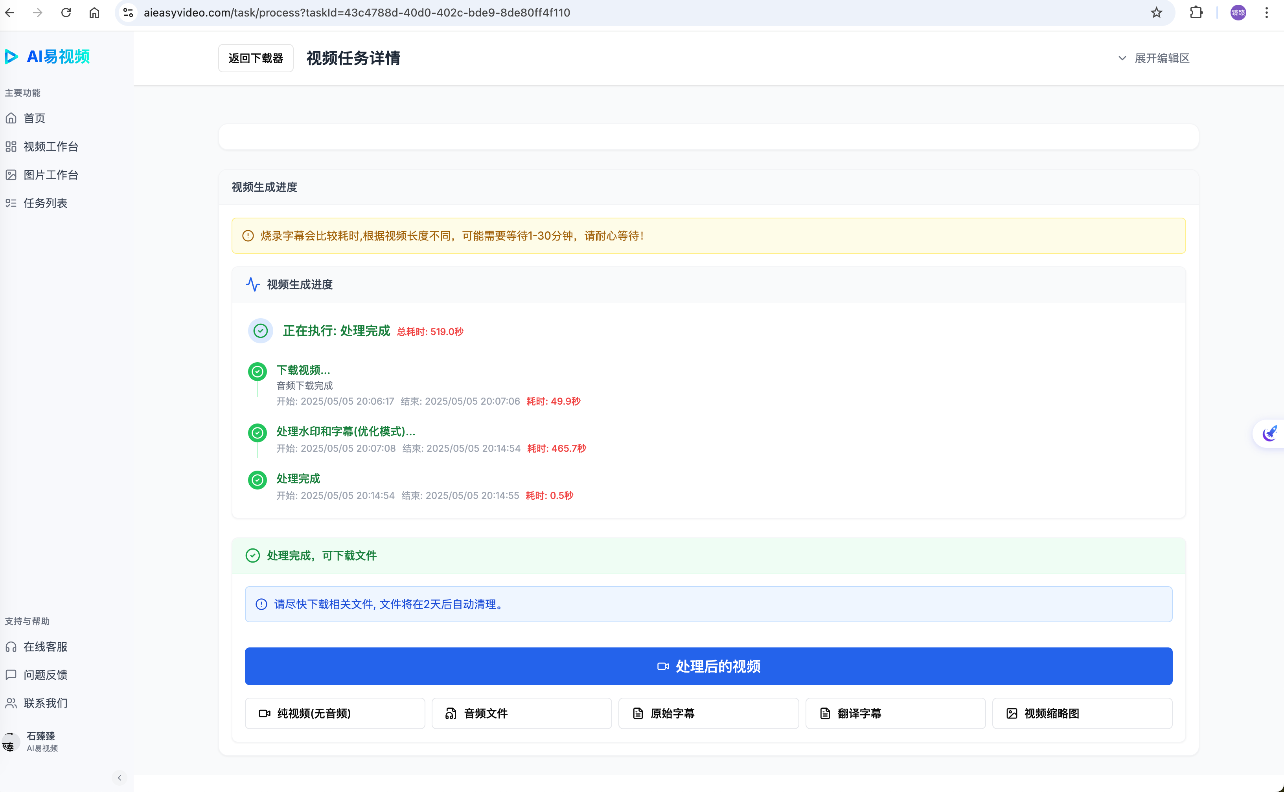Download the 处理后的视频 result
The image size is (1284, 792).
[x=708, y=666]
